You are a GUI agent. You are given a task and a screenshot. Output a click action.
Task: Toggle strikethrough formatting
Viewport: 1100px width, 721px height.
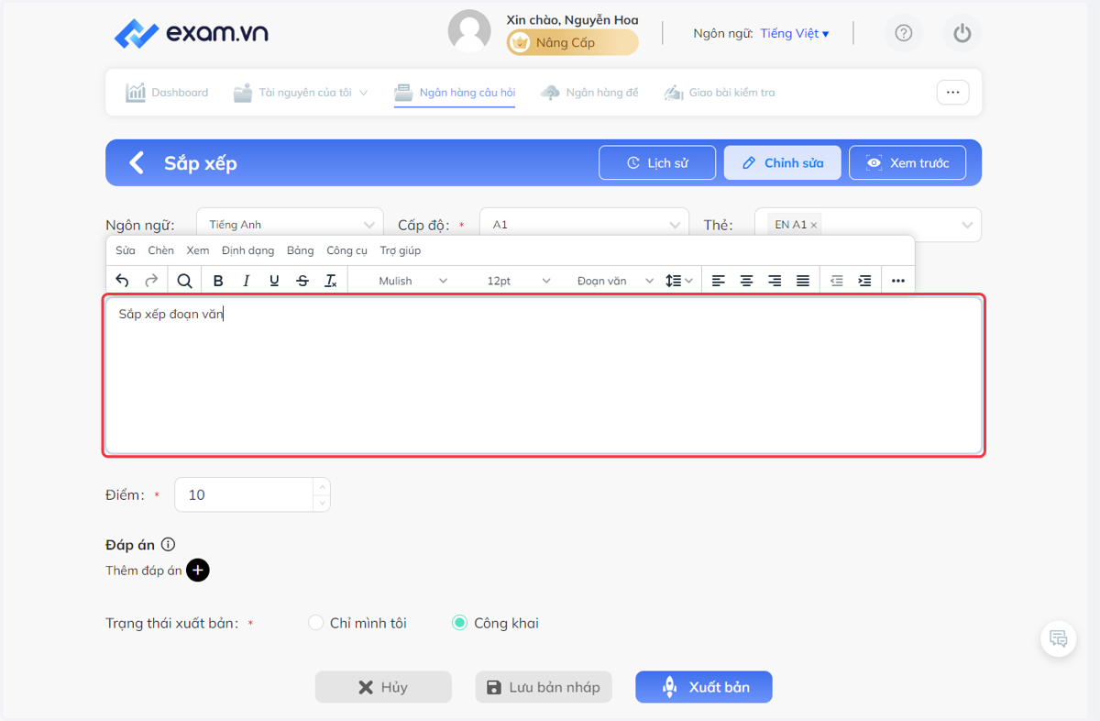(x=302, y=281)
